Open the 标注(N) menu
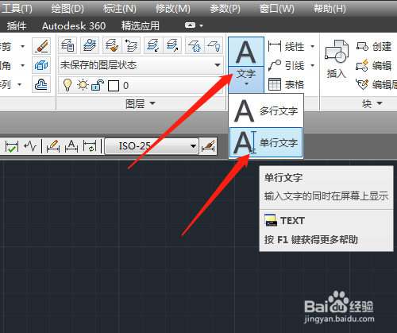 pyautogui.click(x=120, y=9)
